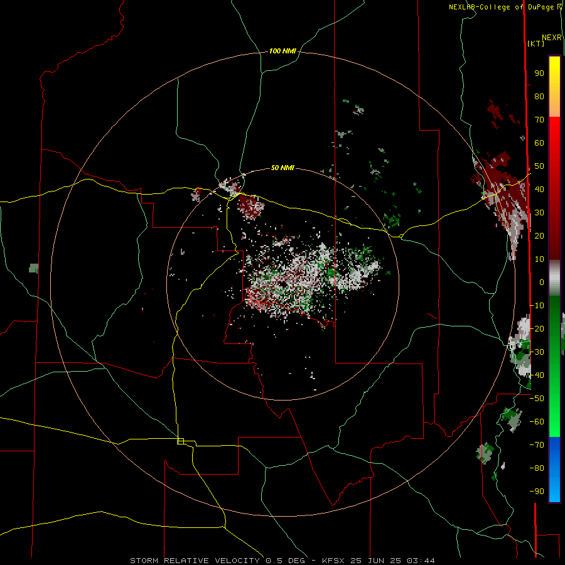Click the NEXR label above the color scale

pyautogui.click(x=551, y=38)
